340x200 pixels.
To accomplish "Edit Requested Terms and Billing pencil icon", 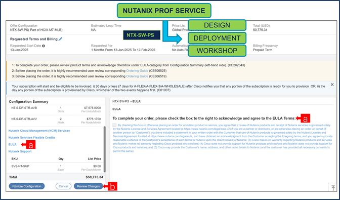I will 60,39.
